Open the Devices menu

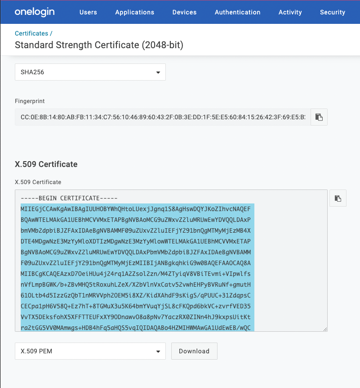184,12
